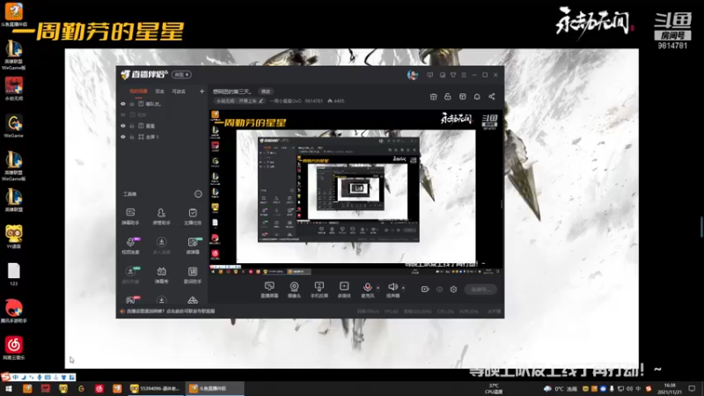Open the 123 file on the desktop
The height and width of the screenshot is (396, 704).
13,274
